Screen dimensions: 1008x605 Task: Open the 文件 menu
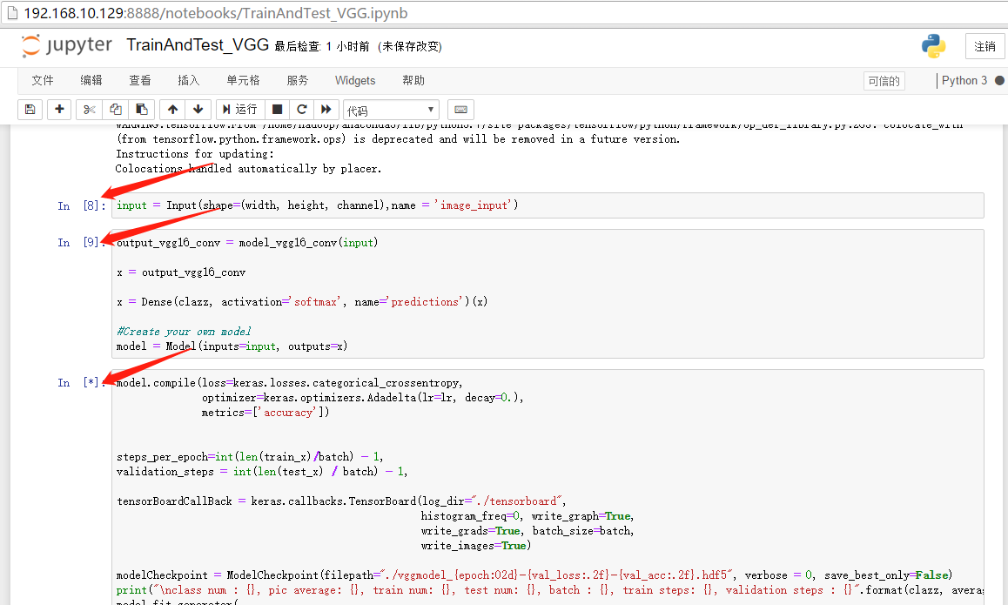coord(43,80)
